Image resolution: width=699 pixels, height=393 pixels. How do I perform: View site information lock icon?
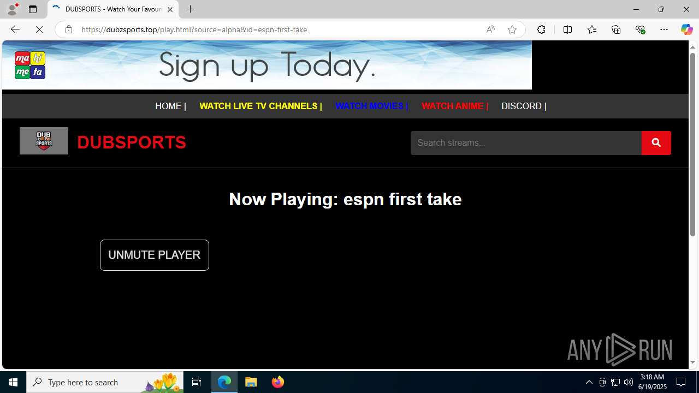(x=68, y=29)
